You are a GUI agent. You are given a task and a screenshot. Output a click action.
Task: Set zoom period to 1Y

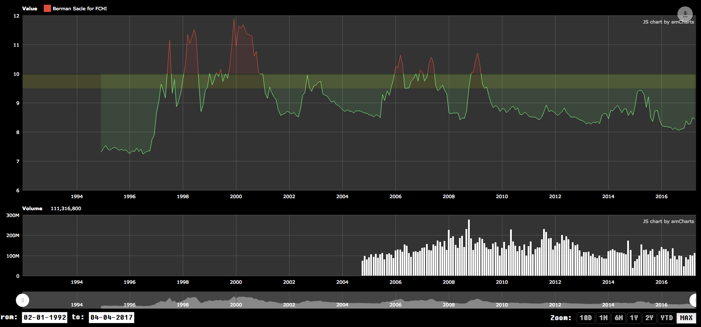point(634,318)
